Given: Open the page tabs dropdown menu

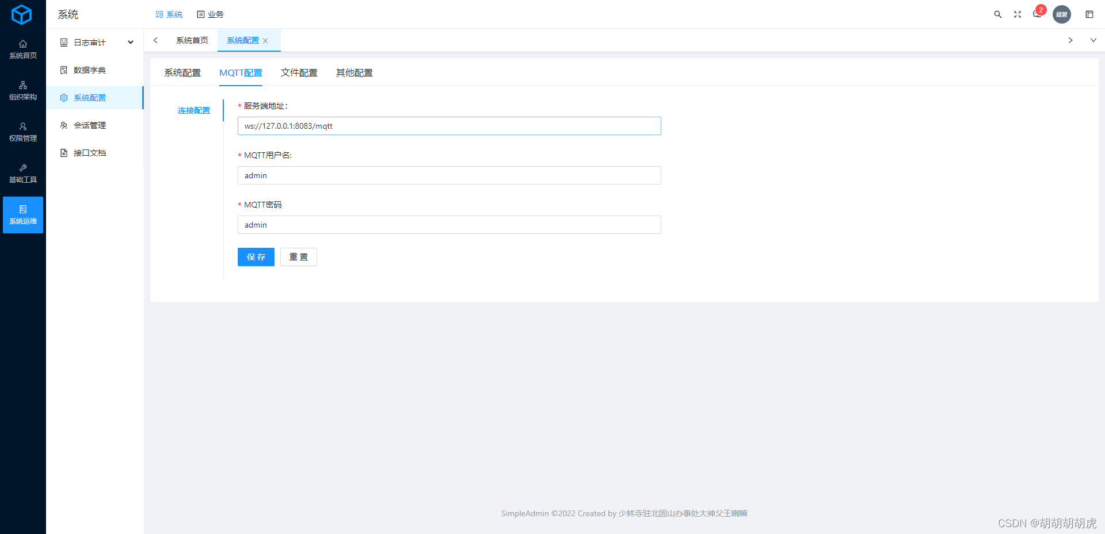Looking at the screenshot, I should coord(1093,40).
